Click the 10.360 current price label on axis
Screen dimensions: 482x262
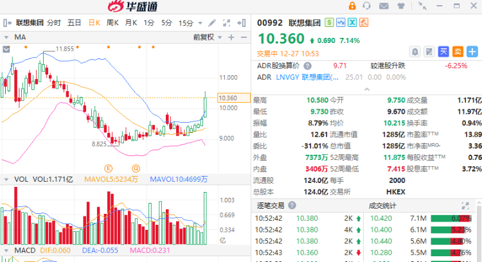coord(234,98)
